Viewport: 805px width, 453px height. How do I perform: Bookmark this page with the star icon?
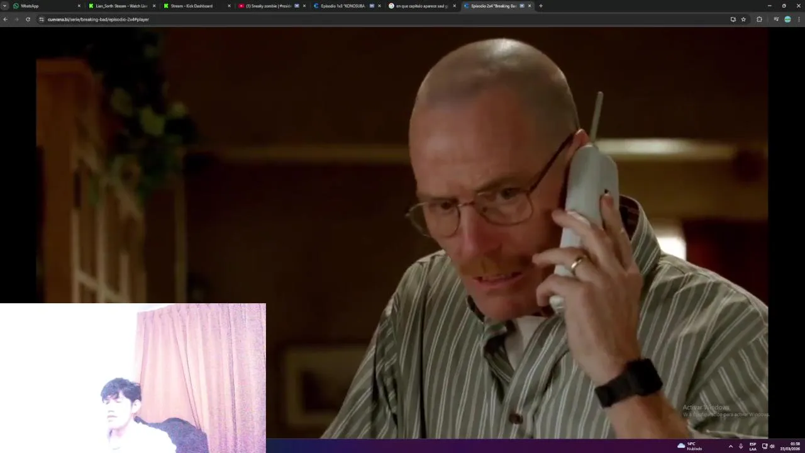[743, 20]
